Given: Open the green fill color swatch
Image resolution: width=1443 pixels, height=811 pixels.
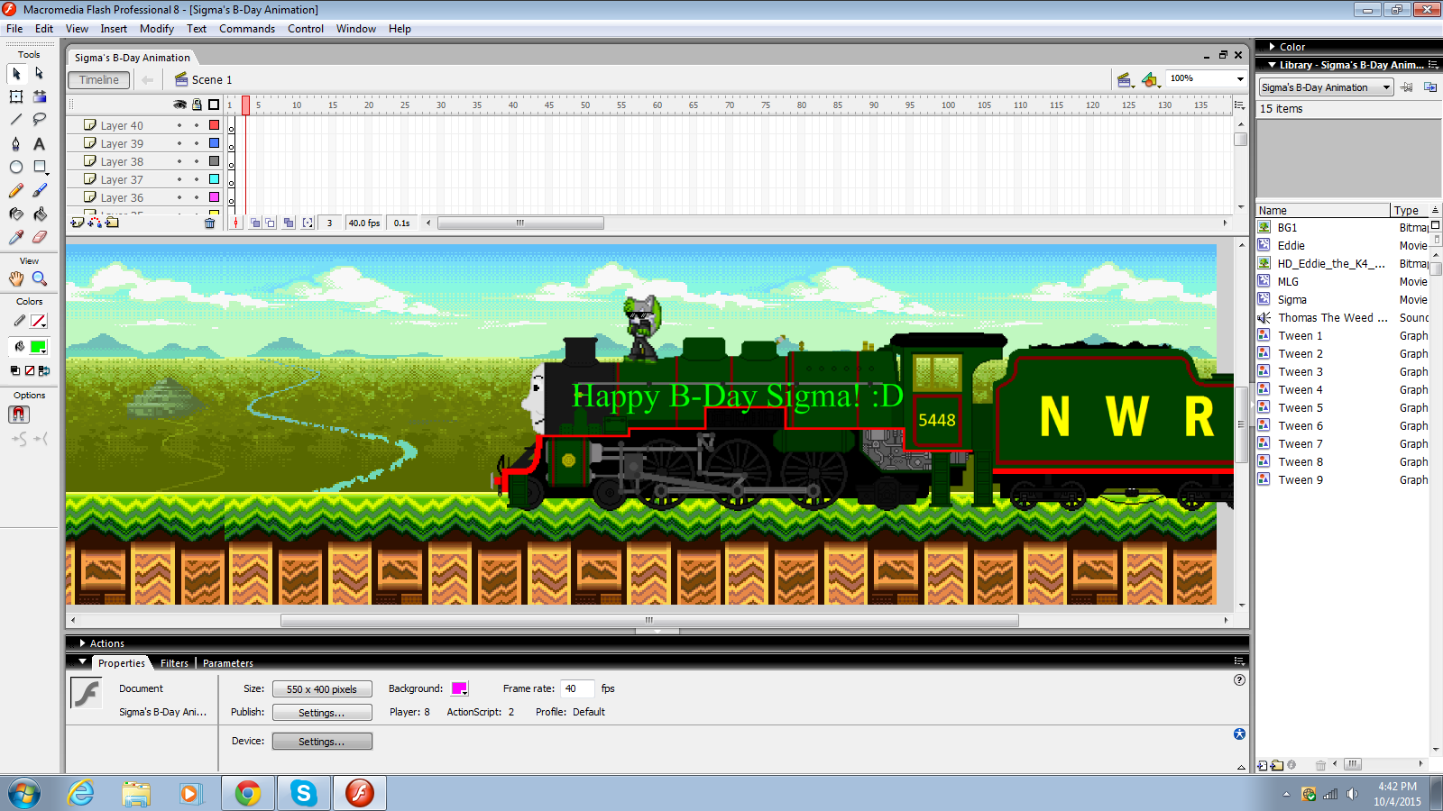Looking at the screenshot, I should pyautogui.click(x=38, y=347).
